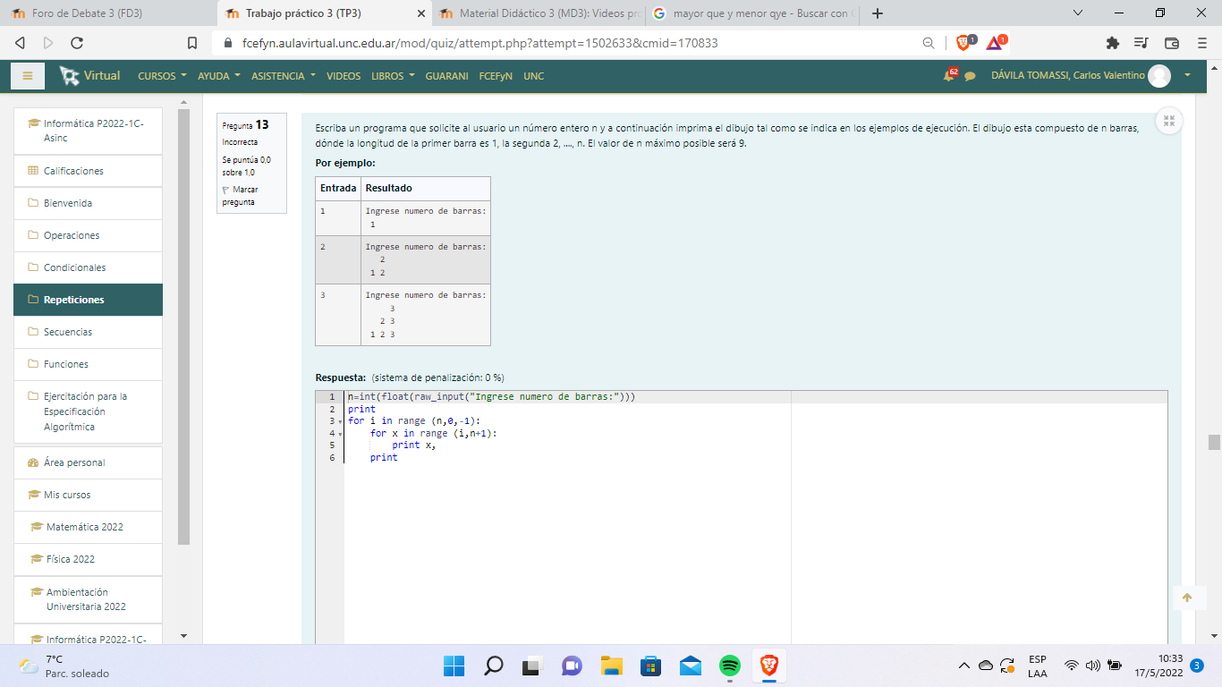
Task: Click the Brave Shields lion icon
Action: (x=963, y=42)
